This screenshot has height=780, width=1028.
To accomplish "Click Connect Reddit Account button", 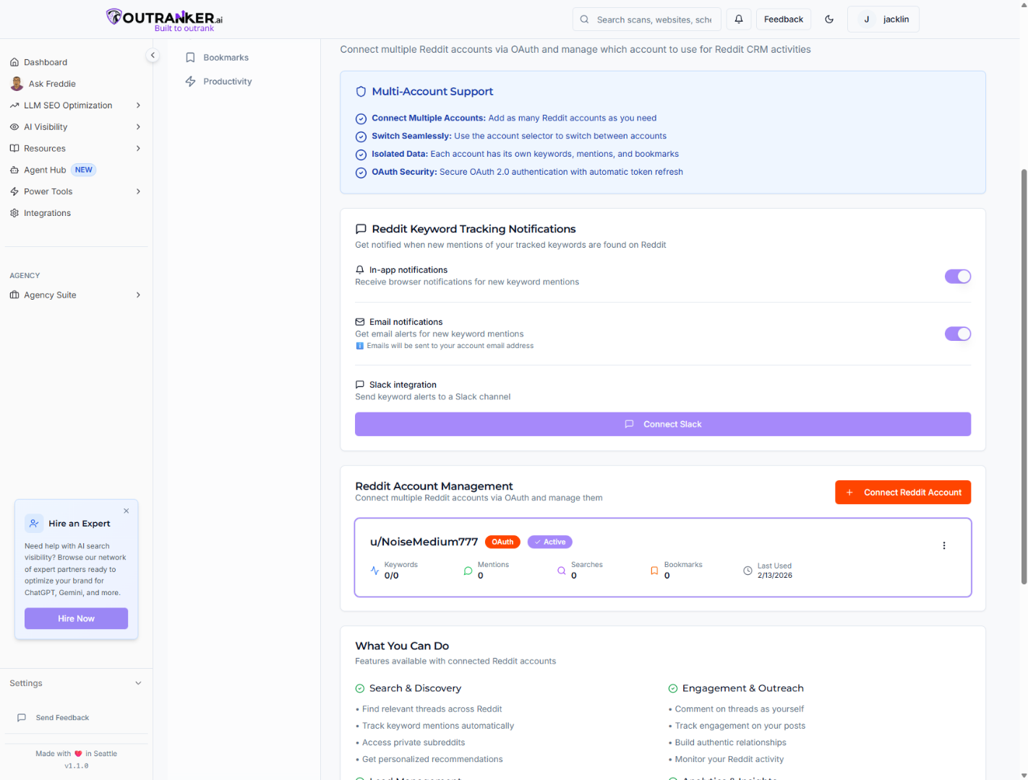I will click(902, 493).
